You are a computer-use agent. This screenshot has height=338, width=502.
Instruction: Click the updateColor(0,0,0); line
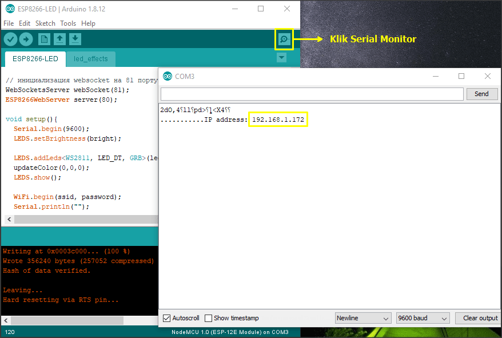[51, 168]
